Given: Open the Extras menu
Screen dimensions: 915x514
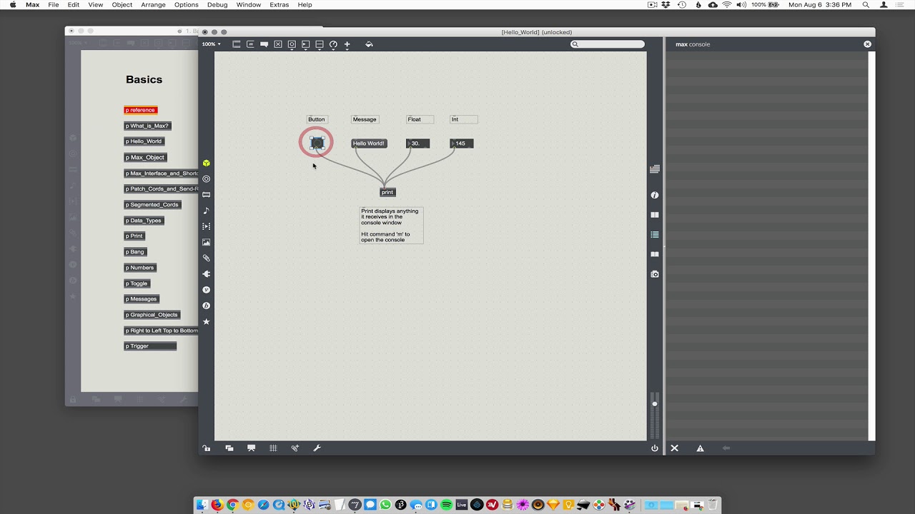Looking at the screenshot, I should click(x=280, y=5).
